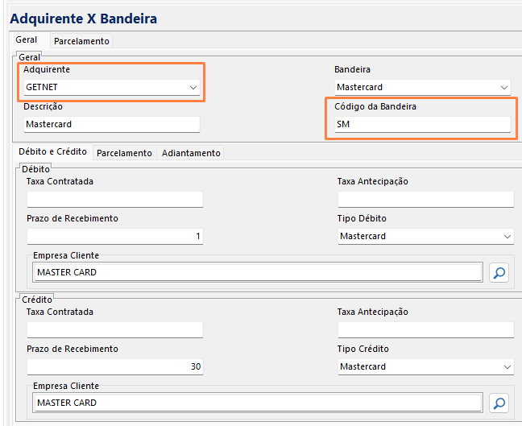
Task: Click Débito Taxa Contratada field
Action: [x=114, y=200]
